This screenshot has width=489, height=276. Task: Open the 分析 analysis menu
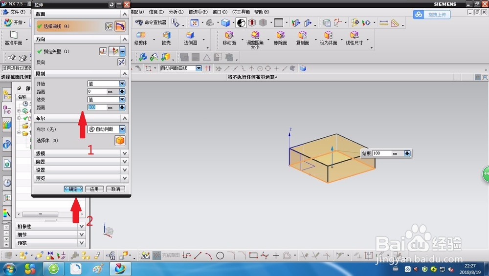tap(176, 12)
